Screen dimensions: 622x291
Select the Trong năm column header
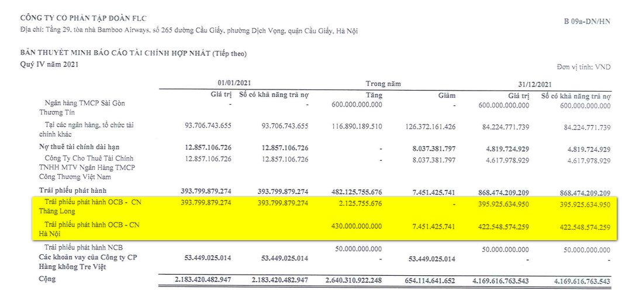[x=383, y=84]
